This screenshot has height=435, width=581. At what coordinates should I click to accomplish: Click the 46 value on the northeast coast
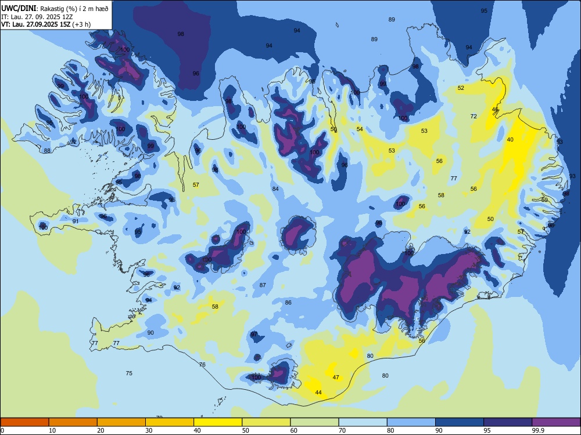pos(495,110)
